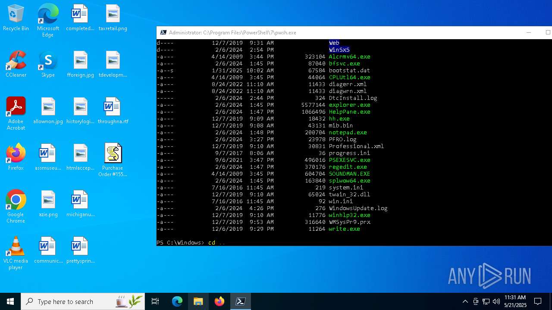Show hidden system tray icons
Viewport: 552px width, 310px height.
[x=465, y=301]
